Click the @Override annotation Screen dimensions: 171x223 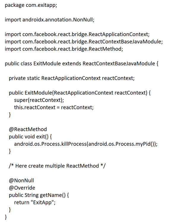22,188
